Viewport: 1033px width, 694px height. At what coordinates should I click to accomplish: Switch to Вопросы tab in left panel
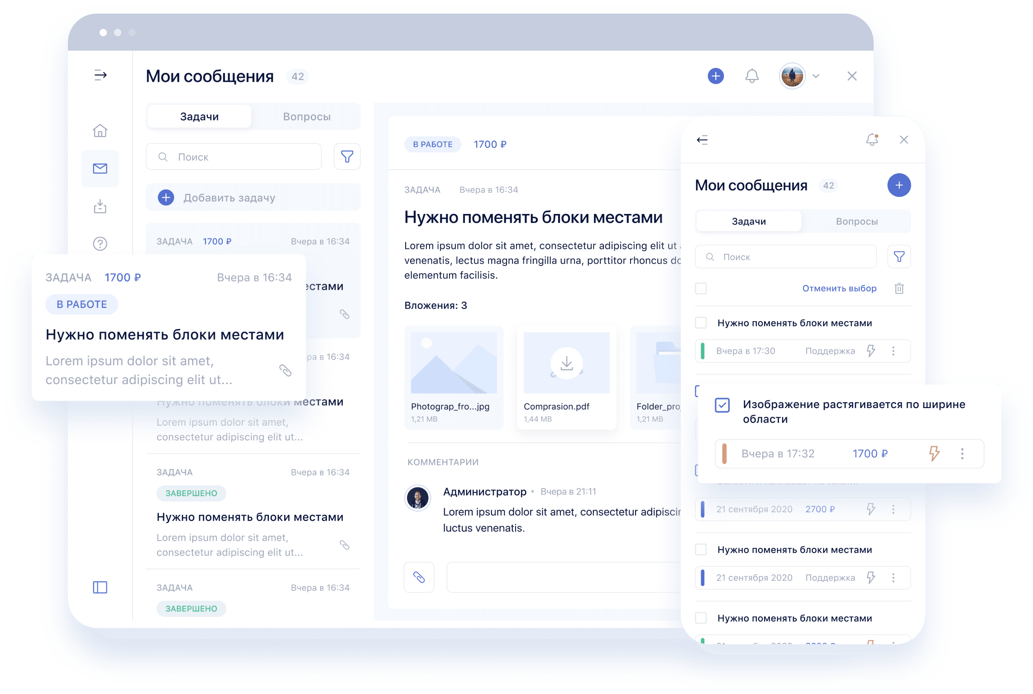[306, 117]
